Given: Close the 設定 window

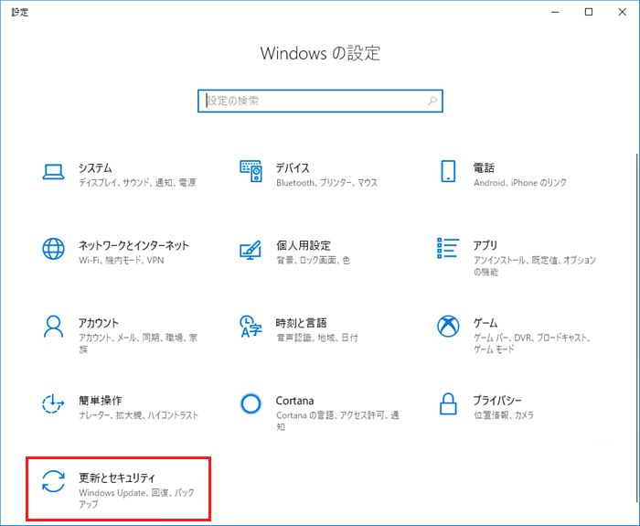Looking at the screenshot, I should tap(622, 12).
